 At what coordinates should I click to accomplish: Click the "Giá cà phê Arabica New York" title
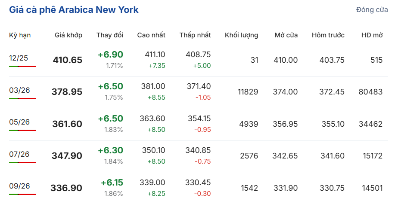tap(74, 9)
